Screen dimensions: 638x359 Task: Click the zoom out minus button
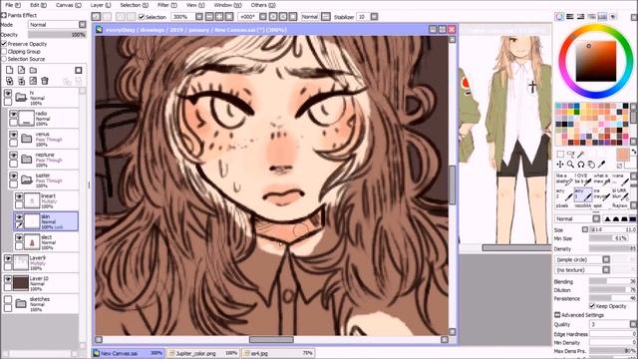(x=209, y=17)
